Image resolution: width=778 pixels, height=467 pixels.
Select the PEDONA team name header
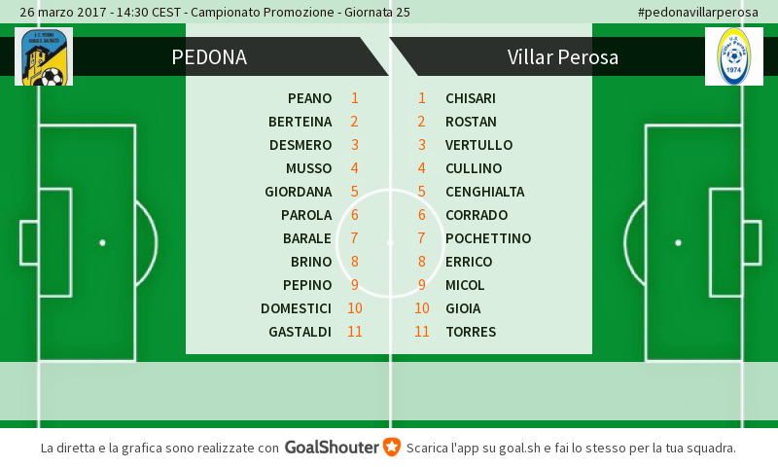[x=209, y=57]
